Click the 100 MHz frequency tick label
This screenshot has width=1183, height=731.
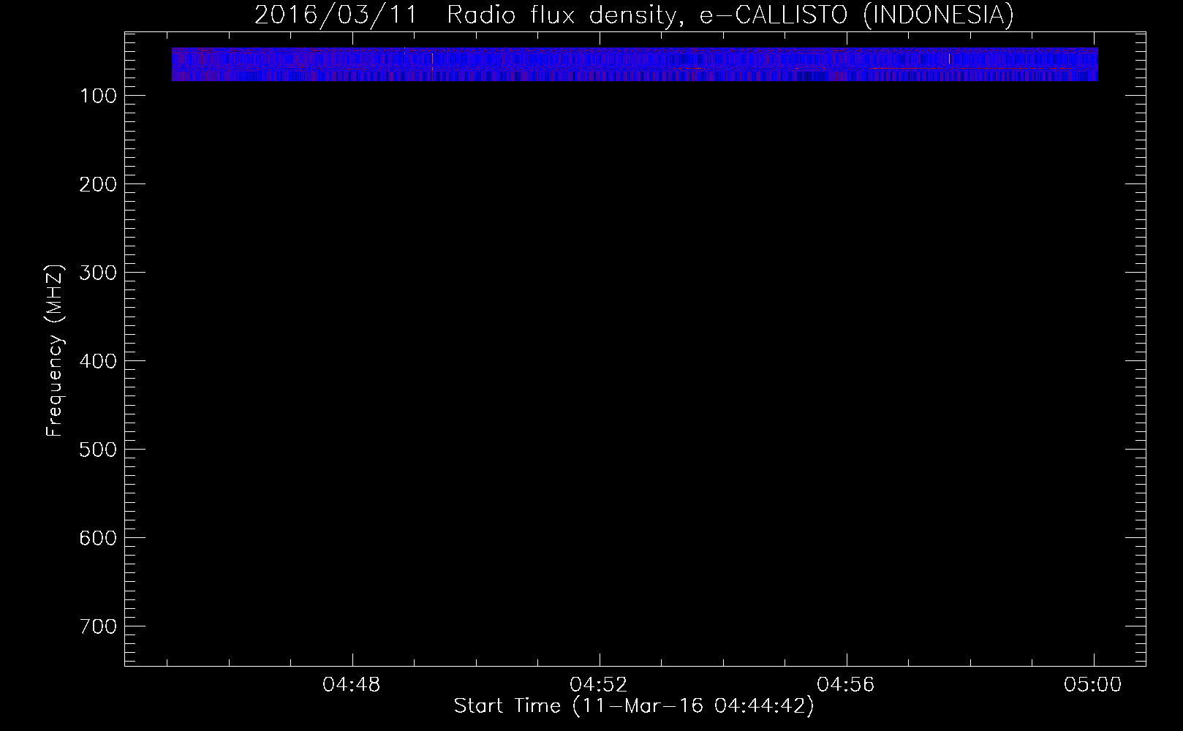pos(97,96)
